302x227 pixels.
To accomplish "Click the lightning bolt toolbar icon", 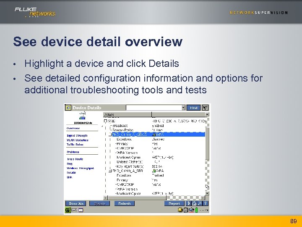I will pos(188,203).
